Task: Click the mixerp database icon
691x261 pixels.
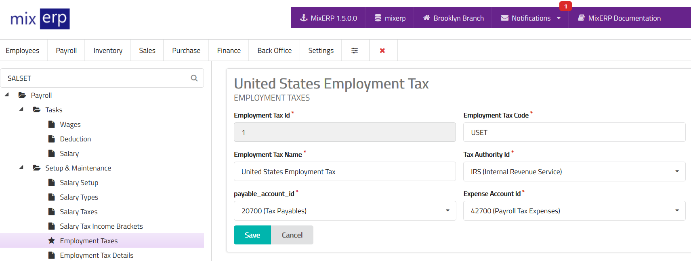Action: [378, 18]
